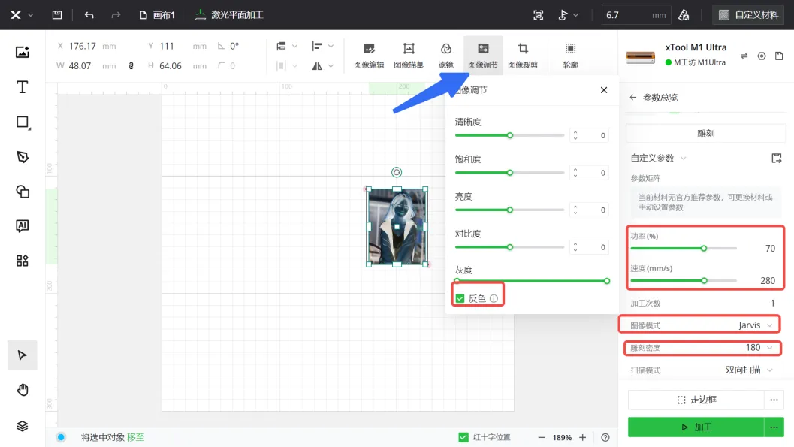Open the shape combine tool
The image size is (794, 447).
pyautogui.click(x=23, y=192)
